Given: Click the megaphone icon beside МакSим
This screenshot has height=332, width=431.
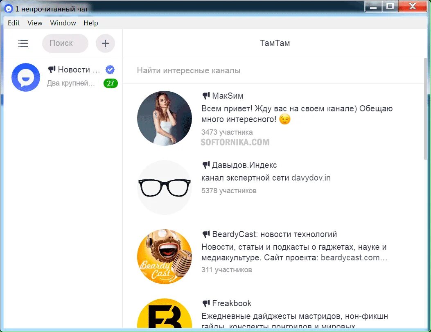Looking at the screenshot, I should pos(206,96).
